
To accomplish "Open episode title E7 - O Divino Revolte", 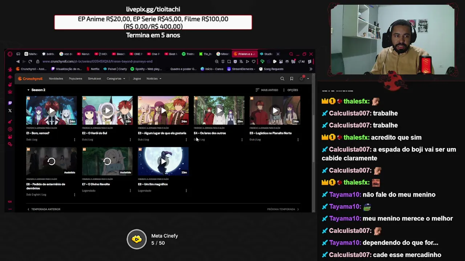I will tap(96, 184).
